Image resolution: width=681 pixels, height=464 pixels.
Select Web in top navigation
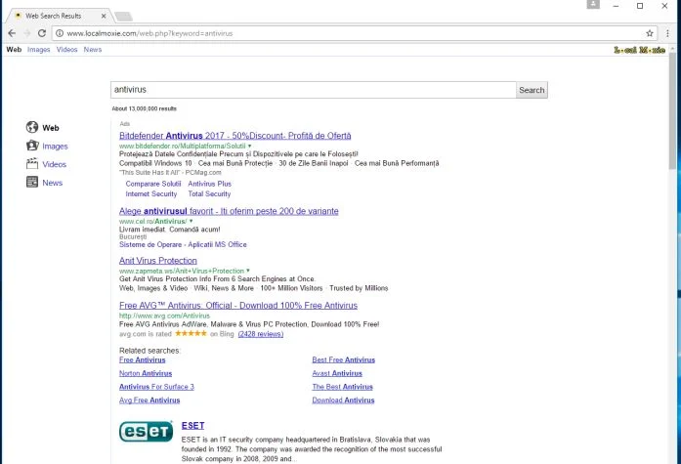pos(14,50)
